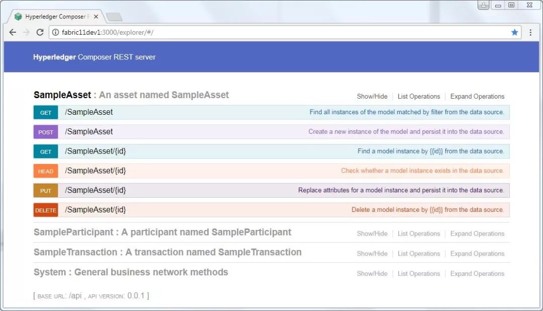Click List Operations for System
The image size is (543, 311).
click(419, 274)
